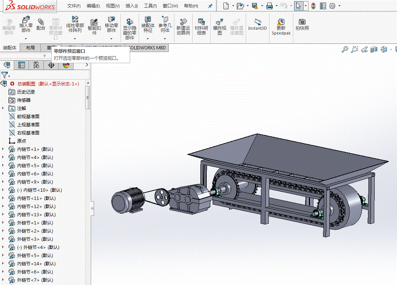
Task: Click the Smart Fasteners (智能扣件) icon
Action: (x=94, y=22)
